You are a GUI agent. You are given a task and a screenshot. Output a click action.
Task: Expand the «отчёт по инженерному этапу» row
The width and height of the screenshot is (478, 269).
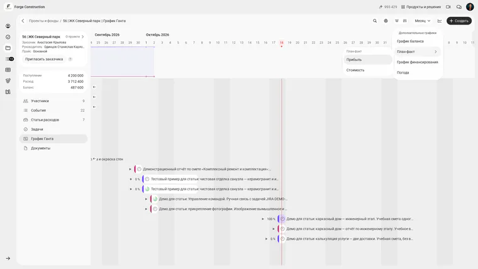[x=274, y=229]
